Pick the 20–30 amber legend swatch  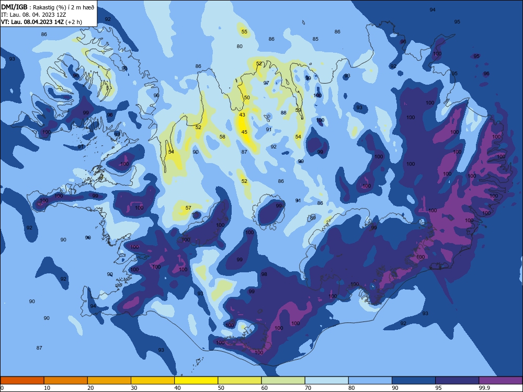coord(109,381)
